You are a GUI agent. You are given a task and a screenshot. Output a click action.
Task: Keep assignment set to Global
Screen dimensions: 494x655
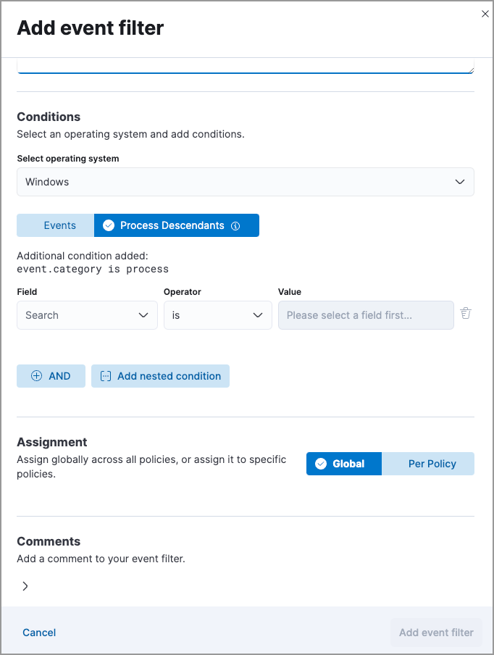tap(343, 464)
